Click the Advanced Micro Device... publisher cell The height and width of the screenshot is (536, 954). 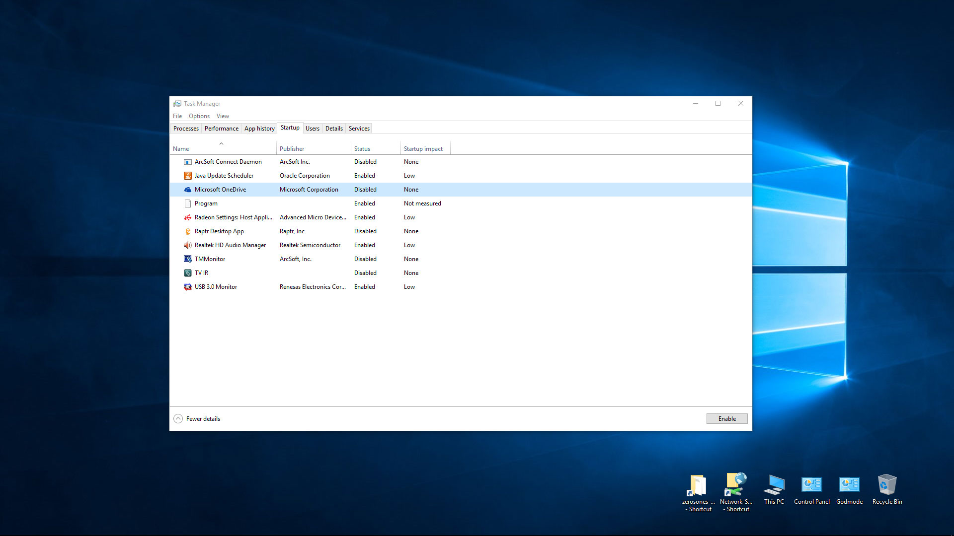coord(313,217)
